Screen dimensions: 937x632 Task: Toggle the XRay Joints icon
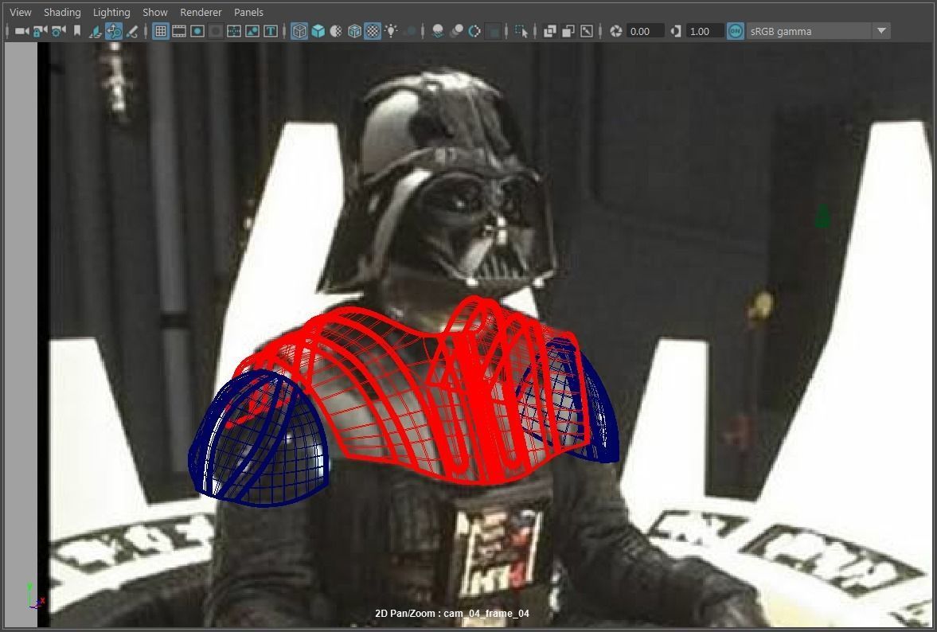point(587,31)
